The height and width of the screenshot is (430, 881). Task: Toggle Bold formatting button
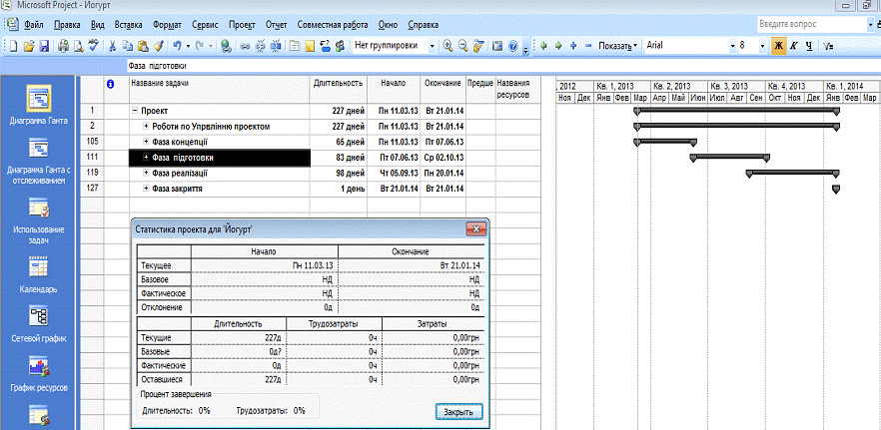click(x=778, y=46)
